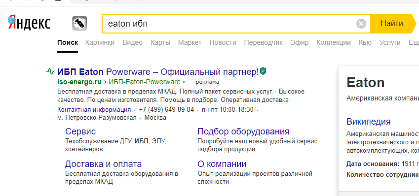Image resolution: width=419 pixels, height=196 pixels.
Task: Click the ИБП-Eaton-Powerware breadcrumb link
Action: tap(144, 82)
